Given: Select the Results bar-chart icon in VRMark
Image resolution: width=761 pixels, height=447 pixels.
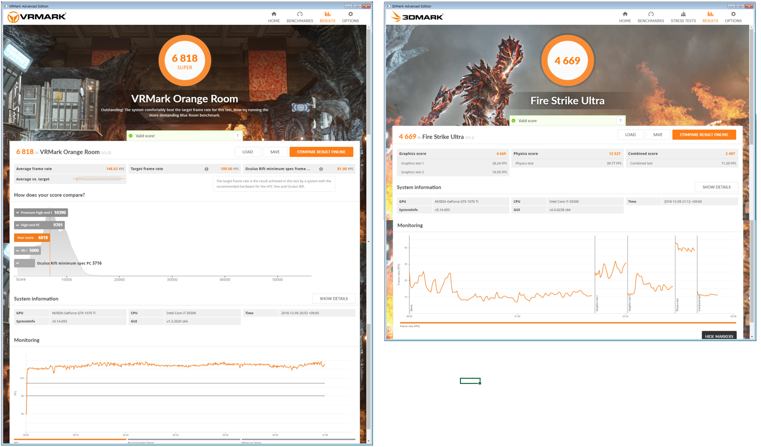Looking at the screenshot, I should (x=327, y=14).
